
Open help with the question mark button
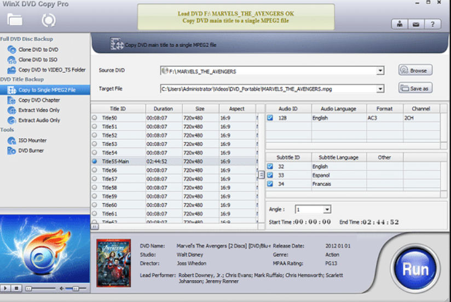(432, 24)
